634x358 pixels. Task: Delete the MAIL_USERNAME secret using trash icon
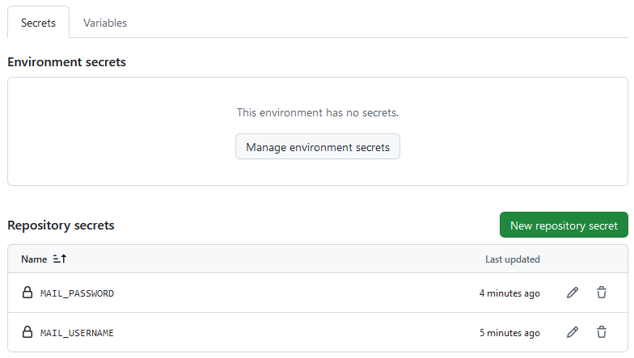coord(602,332)
